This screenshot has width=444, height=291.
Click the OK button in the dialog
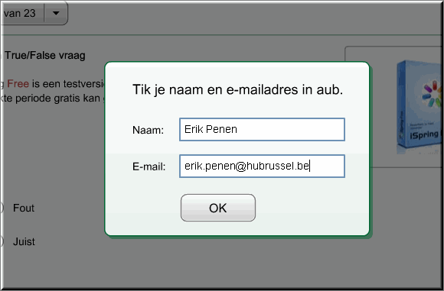(218, 208)
